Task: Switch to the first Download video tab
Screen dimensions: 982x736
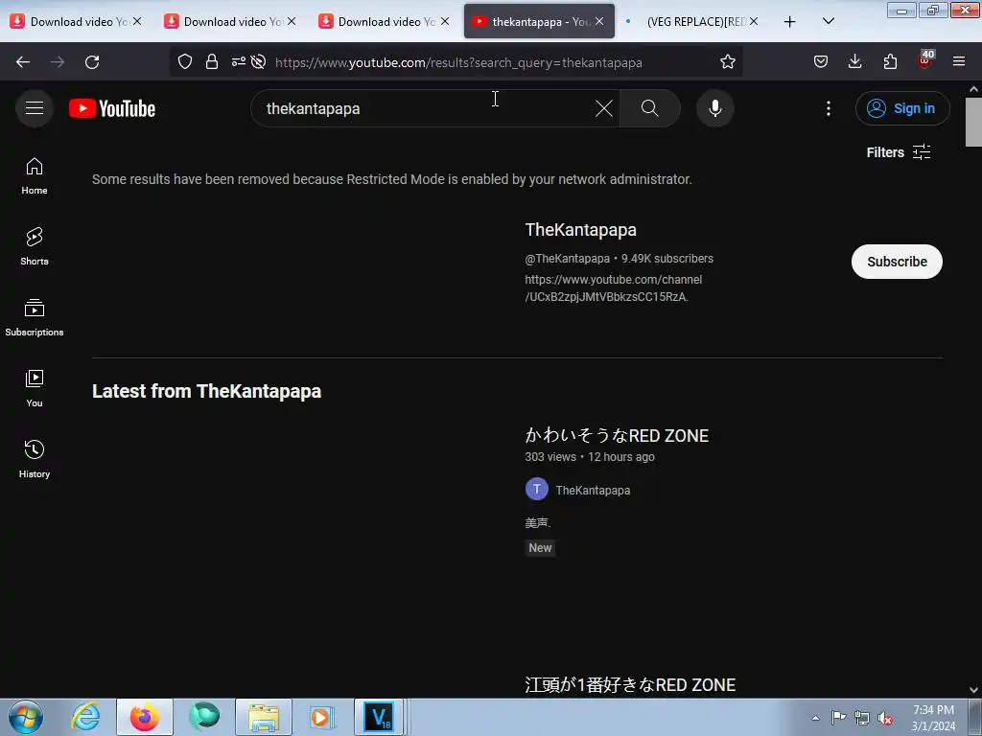Action: pyautogui.click(x=74, y=22)
